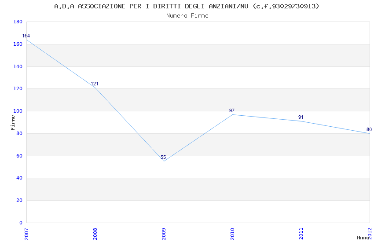Click the data label 91
Image resolution: width=374 pixels, height=242 pixels.
(301, 117)
